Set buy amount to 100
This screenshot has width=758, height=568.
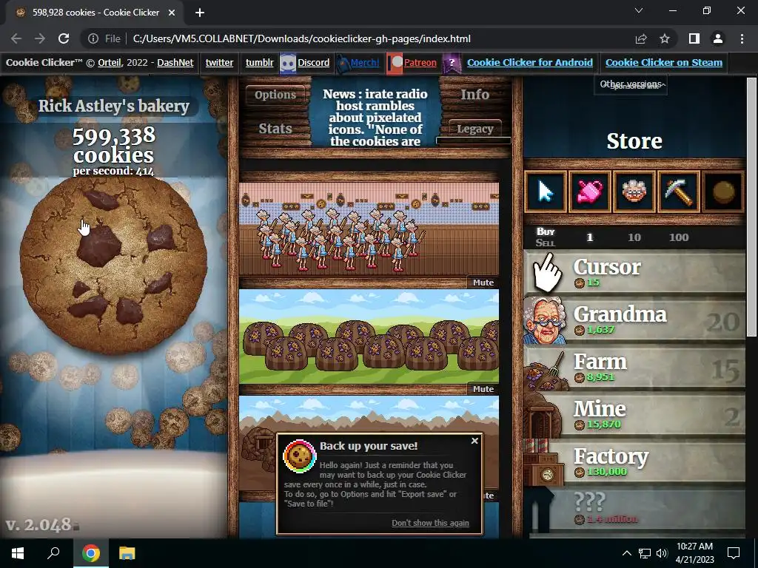pyautogui.click(x=679, y=237)
